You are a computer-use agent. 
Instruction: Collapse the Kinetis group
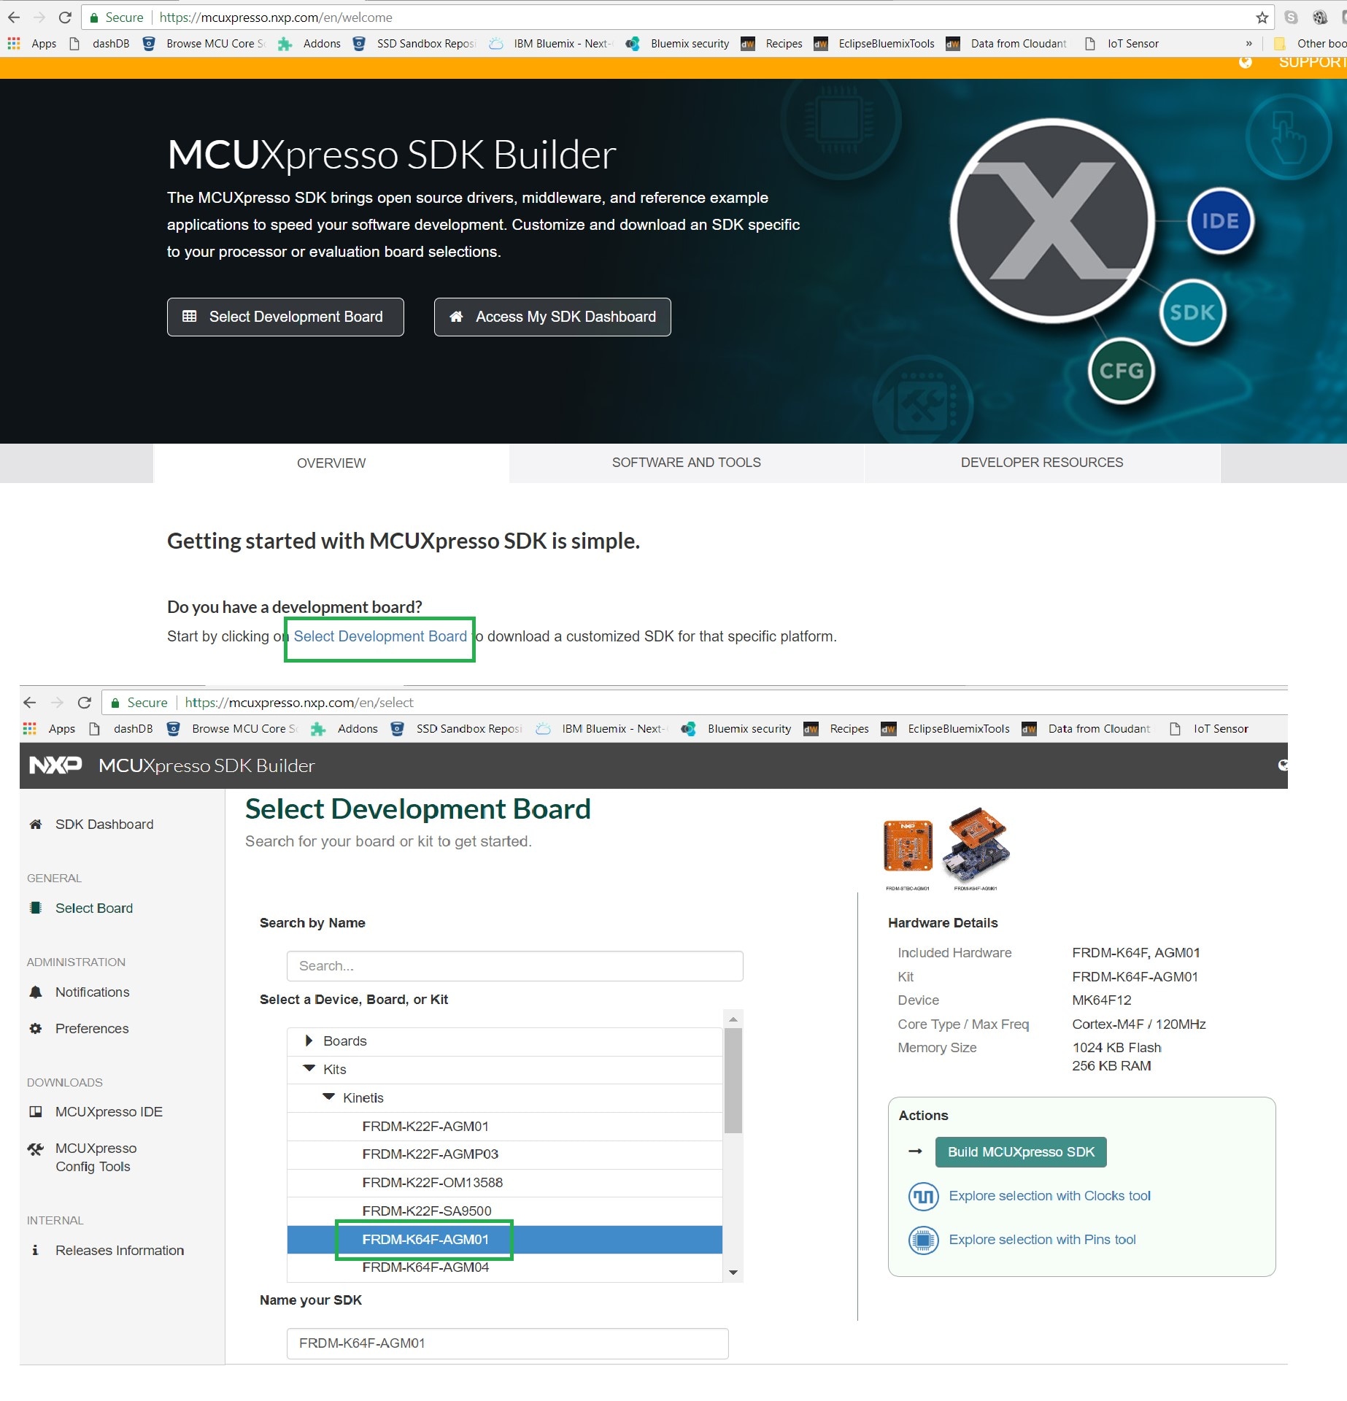click(328, 1097)
